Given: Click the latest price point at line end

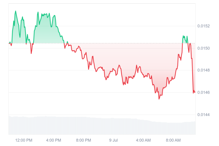Looking at the screenshot, I should click(x=195, y=92).
